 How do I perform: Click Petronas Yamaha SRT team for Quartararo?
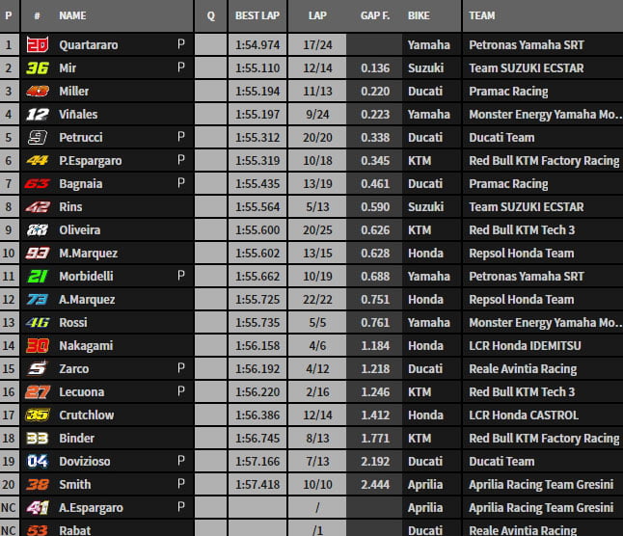click(x=526, y=44)
